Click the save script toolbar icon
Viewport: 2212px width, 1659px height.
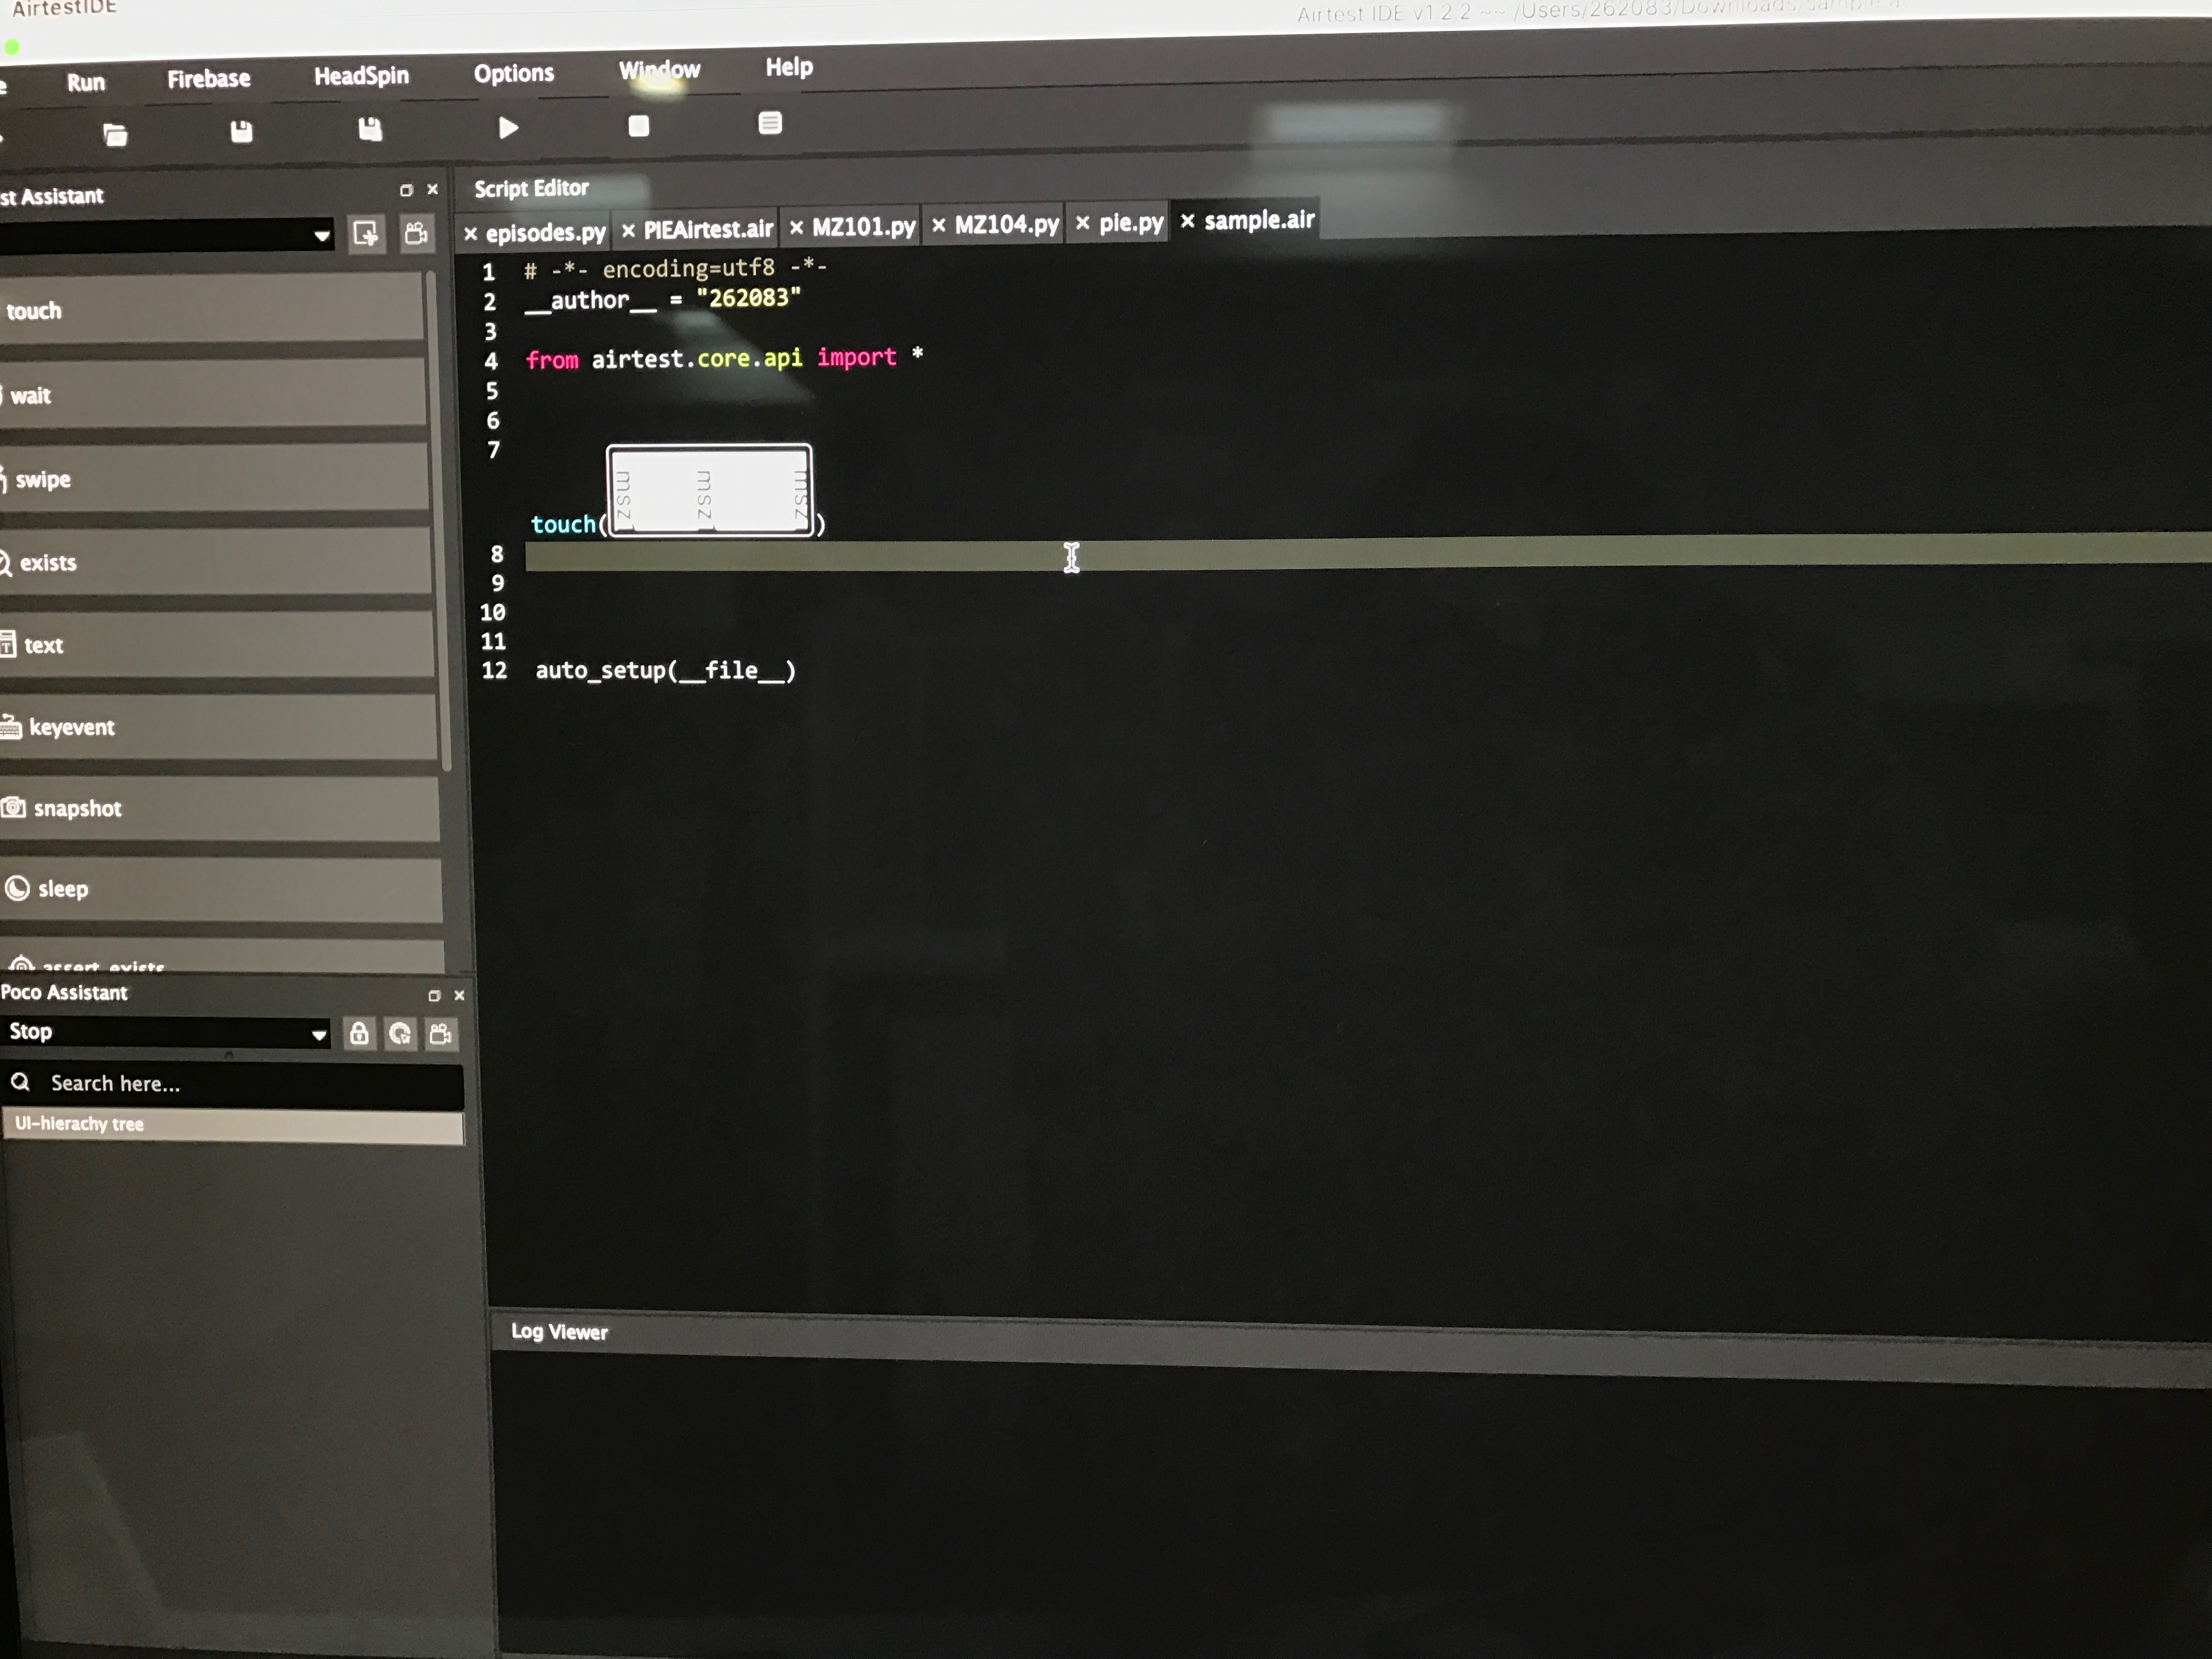(x=241, y=131)
